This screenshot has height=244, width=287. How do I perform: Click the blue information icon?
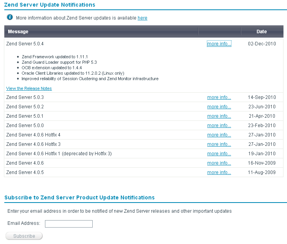click(10, 18)
